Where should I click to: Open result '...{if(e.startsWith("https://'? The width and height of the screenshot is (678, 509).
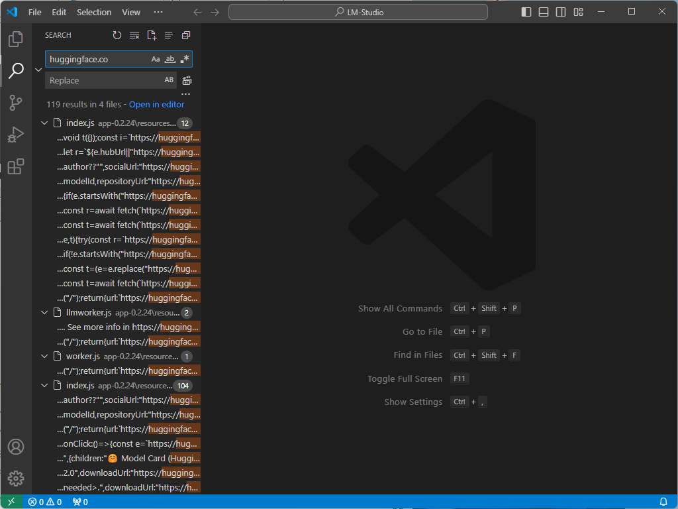coord(128,196)
